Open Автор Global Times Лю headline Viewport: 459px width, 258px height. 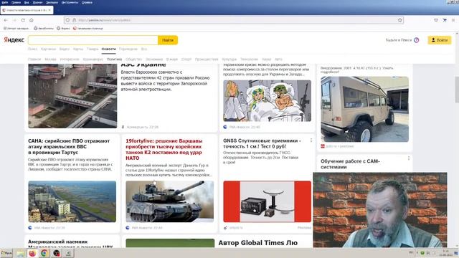pyautogui.click(x=258, y=243)
